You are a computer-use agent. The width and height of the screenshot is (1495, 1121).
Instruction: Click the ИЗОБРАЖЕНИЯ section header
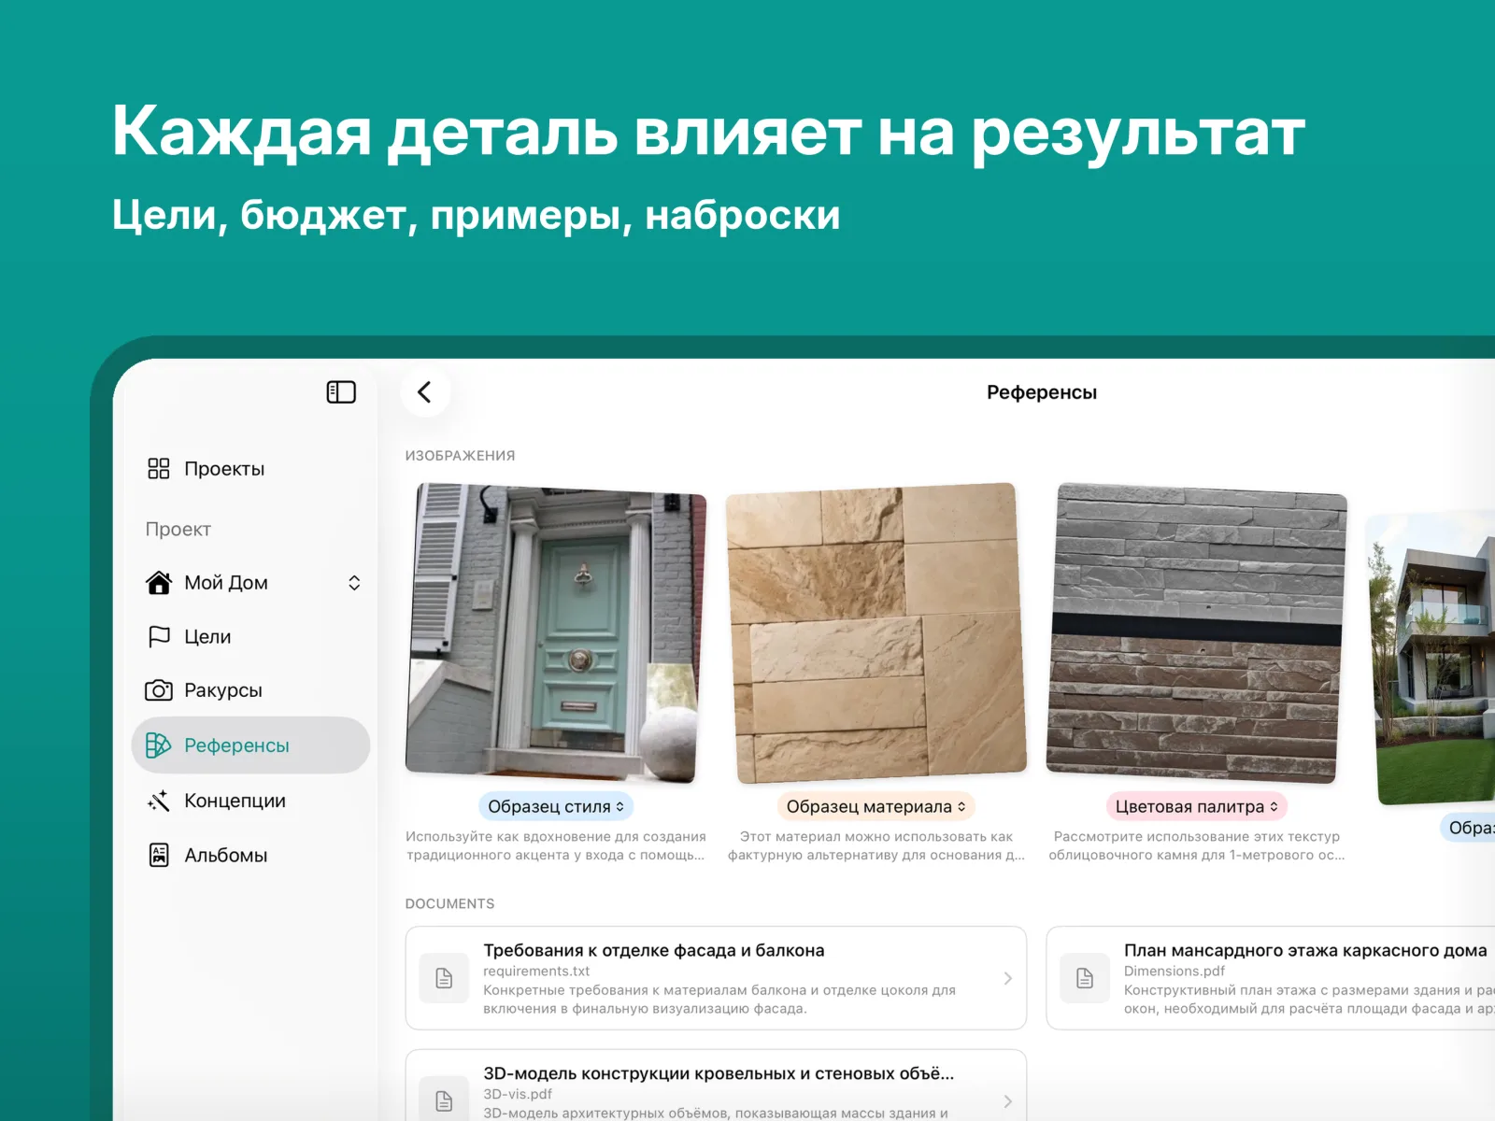click(x=460, y=456)
